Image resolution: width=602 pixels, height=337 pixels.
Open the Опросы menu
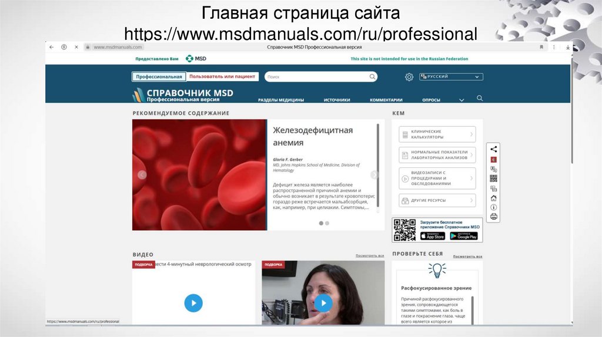pos(431,100)
